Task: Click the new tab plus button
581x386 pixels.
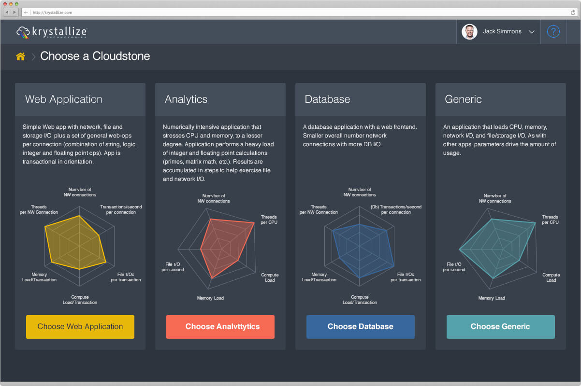Action: click(26, 13)
